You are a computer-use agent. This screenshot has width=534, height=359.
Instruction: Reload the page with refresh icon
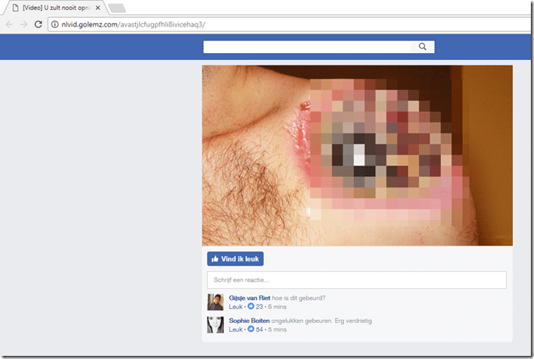[x=38, y=24]
